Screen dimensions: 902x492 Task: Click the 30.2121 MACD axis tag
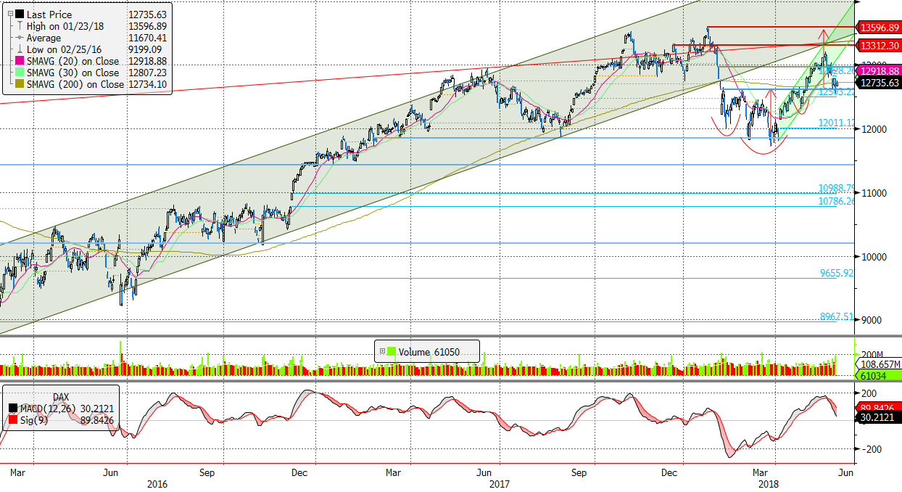tap(879, 419)
